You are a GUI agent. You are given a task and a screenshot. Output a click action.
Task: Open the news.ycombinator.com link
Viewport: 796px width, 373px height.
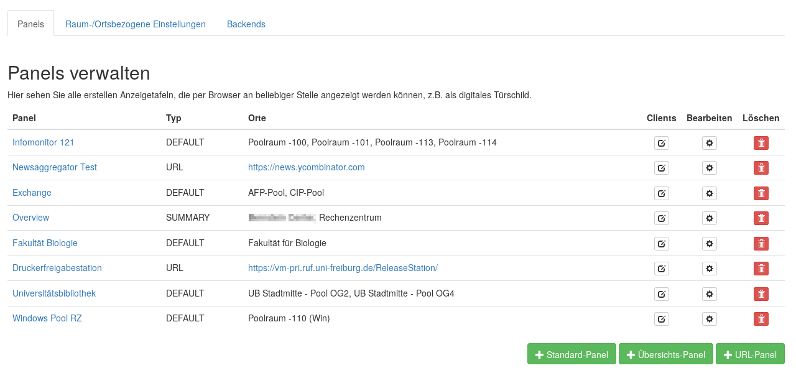pos(306,167)
